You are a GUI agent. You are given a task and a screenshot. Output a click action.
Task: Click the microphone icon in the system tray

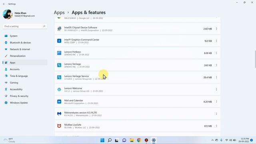(x=221, y=140)
